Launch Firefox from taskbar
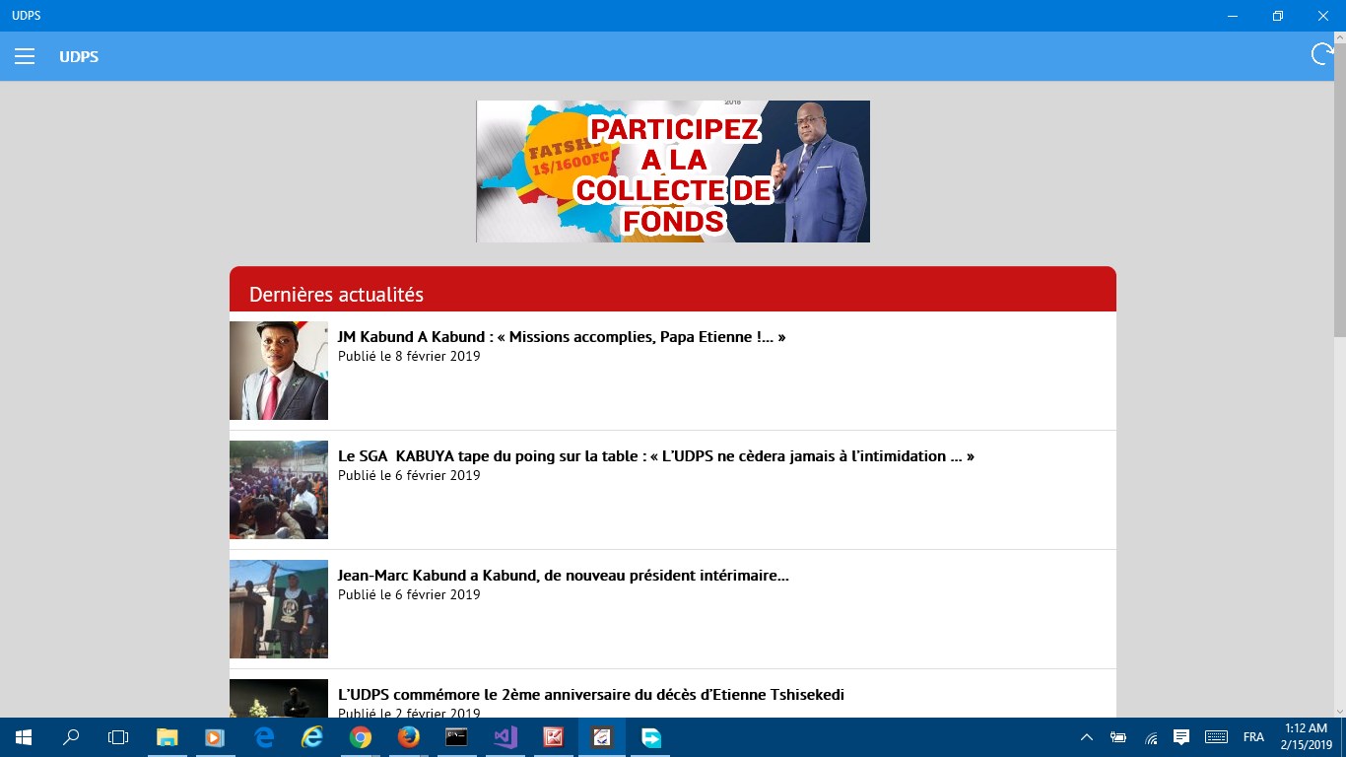 point(409,737)
